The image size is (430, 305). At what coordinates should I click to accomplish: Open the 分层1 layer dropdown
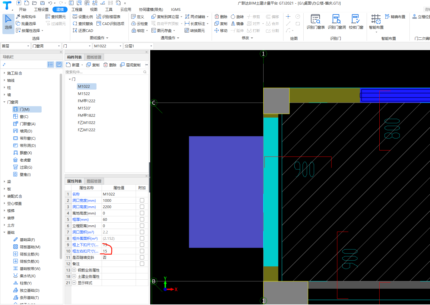click(138, 46)
